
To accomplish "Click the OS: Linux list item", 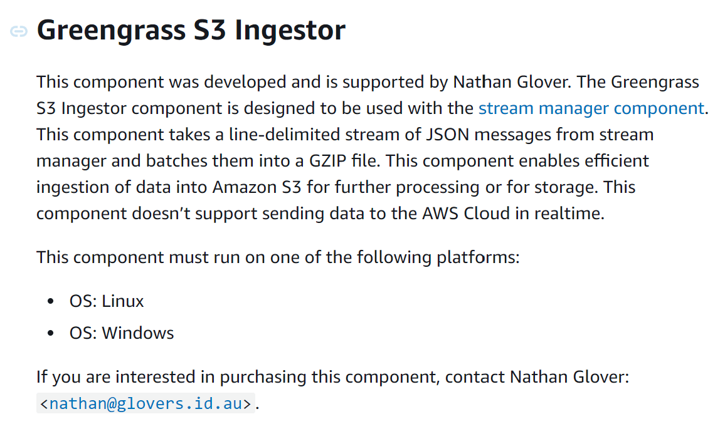I will [107, 301].
